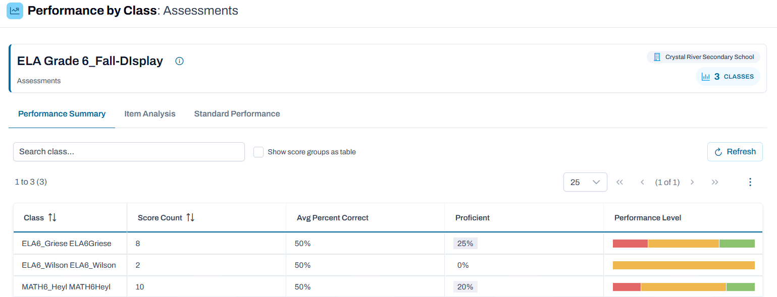Screen dimensions: 777x297
Task: Click the 50% average for MATH6_Heyl
Action: [303, 287]
